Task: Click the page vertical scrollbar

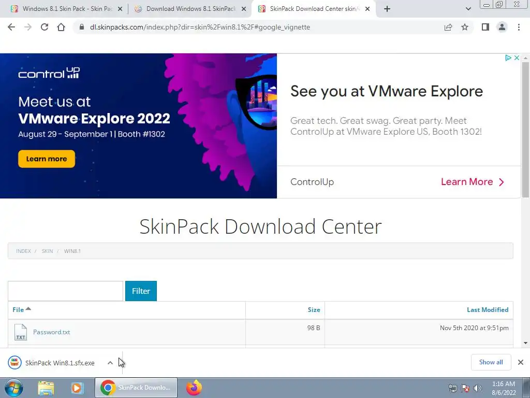Action: 525,129
